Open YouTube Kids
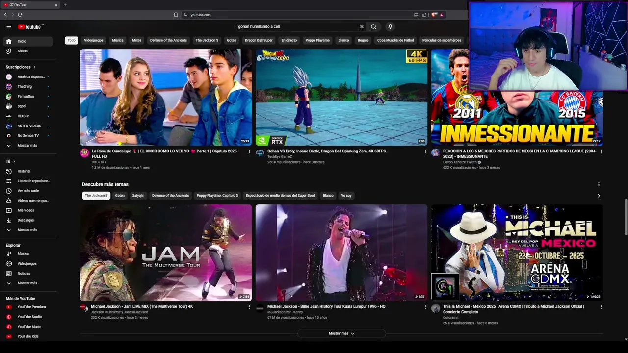This screenshot has width=628, height=353. pyautogui.click(x=27, y=336)
